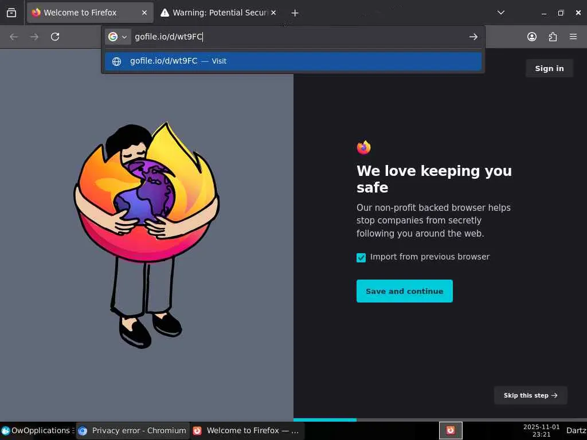Uncheck Import from previous browser
This screenshot has height=440, width=587.
click(361, 257)
